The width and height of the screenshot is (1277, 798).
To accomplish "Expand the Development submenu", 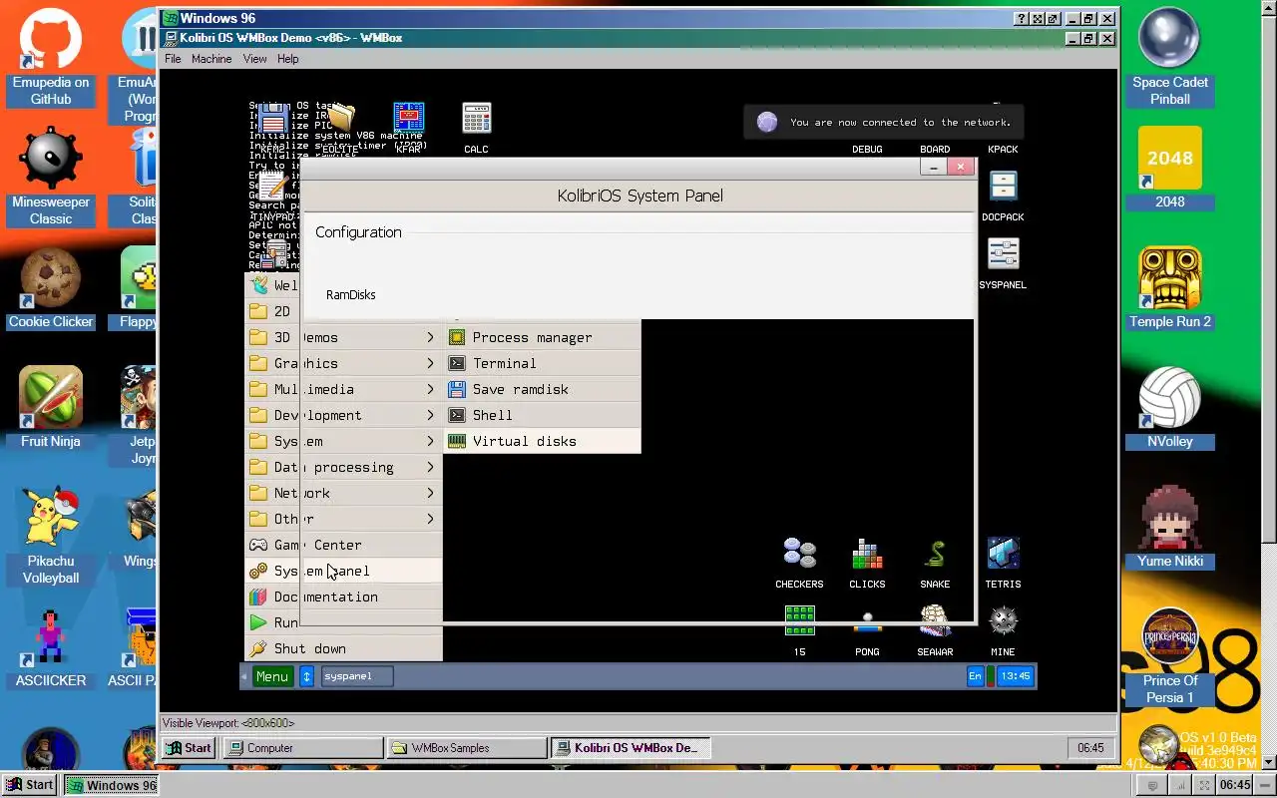I will click(343, 415).
